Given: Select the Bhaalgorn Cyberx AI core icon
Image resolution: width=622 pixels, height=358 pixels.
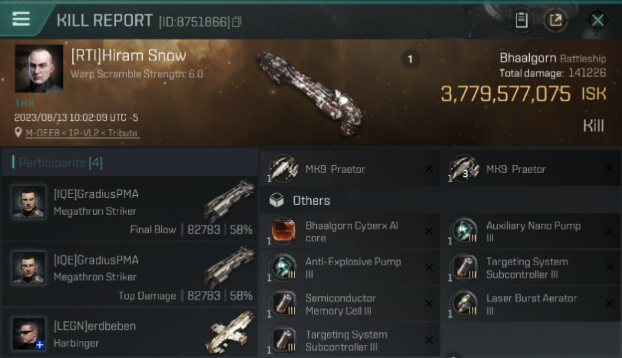Looking at the screenshot, I should (x=283, y=232).
